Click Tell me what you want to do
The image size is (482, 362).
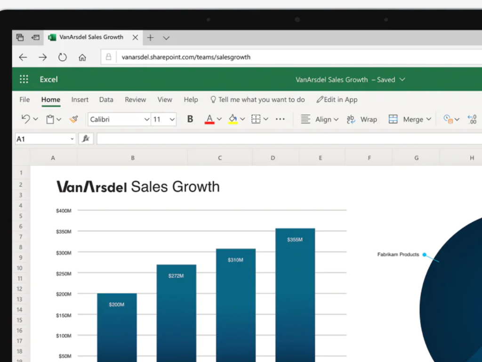coord(257,100)
